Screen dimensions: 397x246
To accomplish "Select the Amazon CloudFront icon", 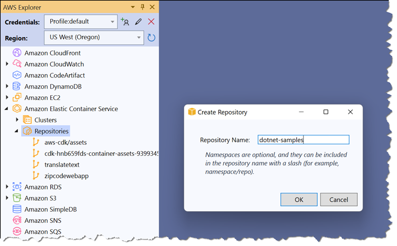I will [x=17, y=53].
